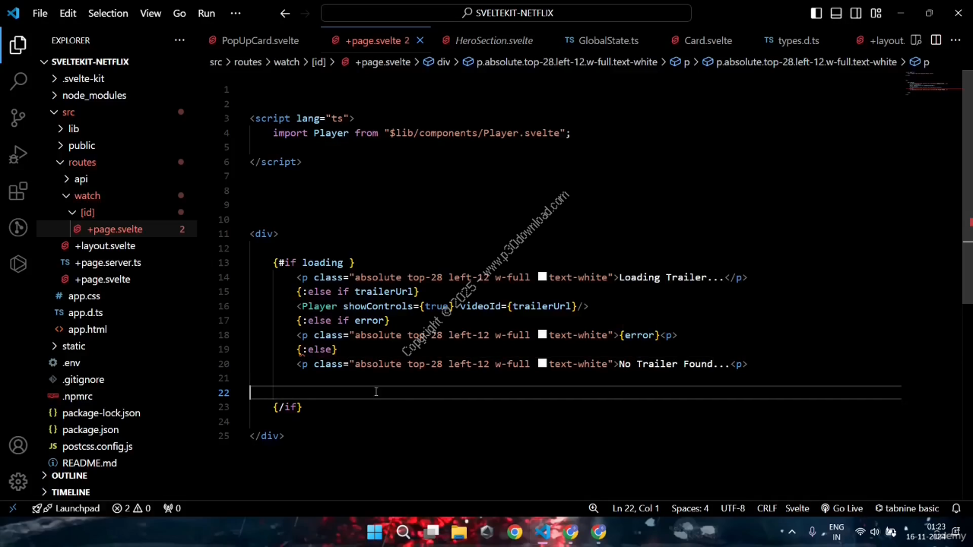973x547 pixels.
Task: Open the Run and Debug view
Action: (x=18, y=154)
